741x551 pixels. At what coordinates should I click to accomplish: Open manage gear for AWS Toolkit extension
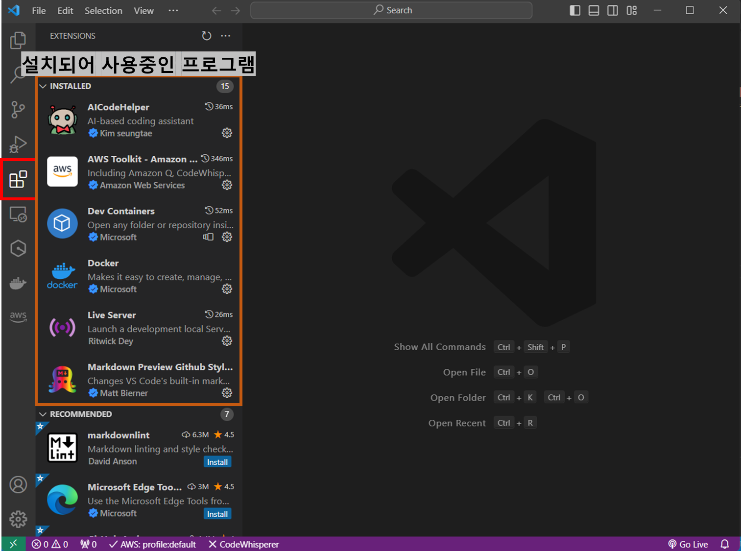[227, 185]
